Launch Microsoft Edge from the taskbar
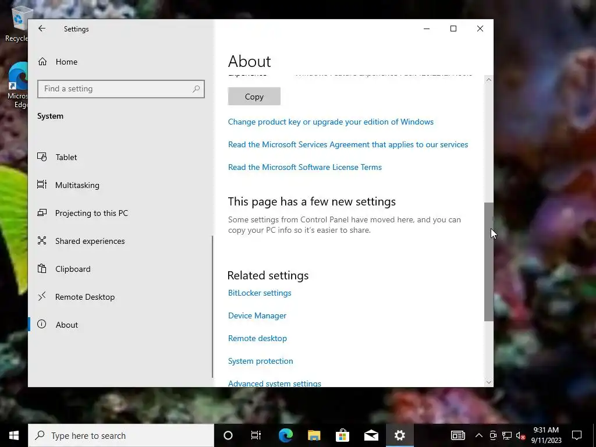Screen dimensions: 596x447 point(285,435)
